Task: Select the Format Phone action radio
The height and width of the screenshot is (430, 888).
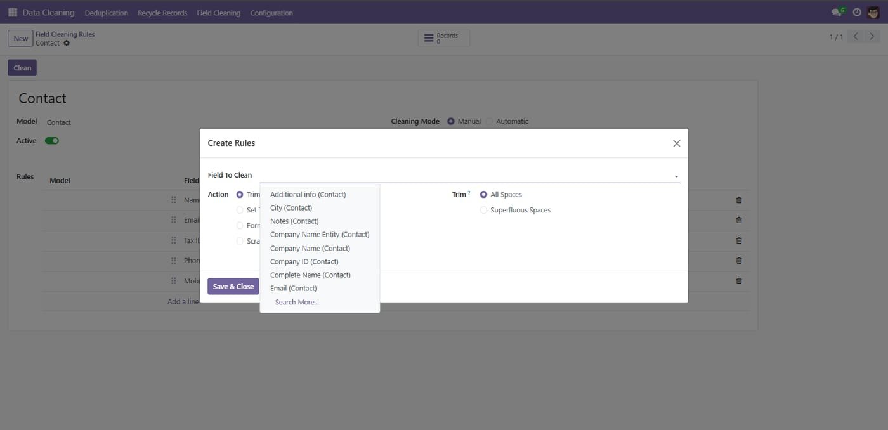Action: pyautogui.click(x=240, y=226)
